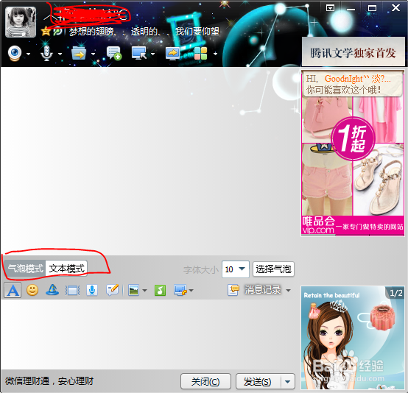408x393 pixels.
Task: Send a window shake icon
Action: (x=72, y=291)
